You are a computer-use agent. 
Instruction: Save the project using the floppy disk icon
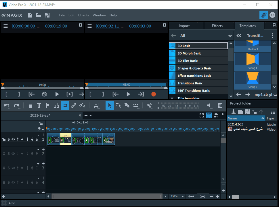47,15
